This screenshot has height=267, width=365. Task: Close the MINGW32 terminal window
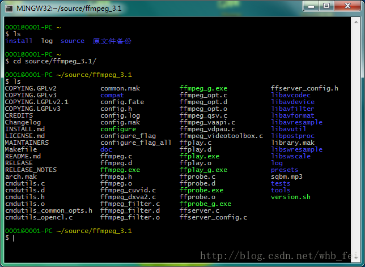(347, 6)
